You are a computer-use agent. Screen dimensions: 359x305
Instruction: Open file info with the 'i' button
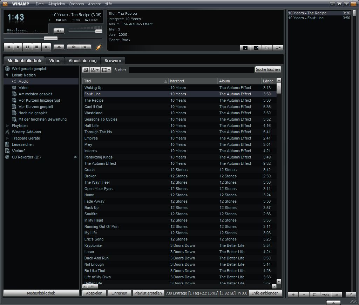[245, 48]
